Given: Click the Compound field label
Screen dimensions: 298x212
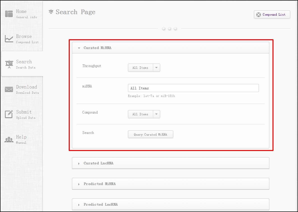Looking at the screenshot, I should [90, 112].
